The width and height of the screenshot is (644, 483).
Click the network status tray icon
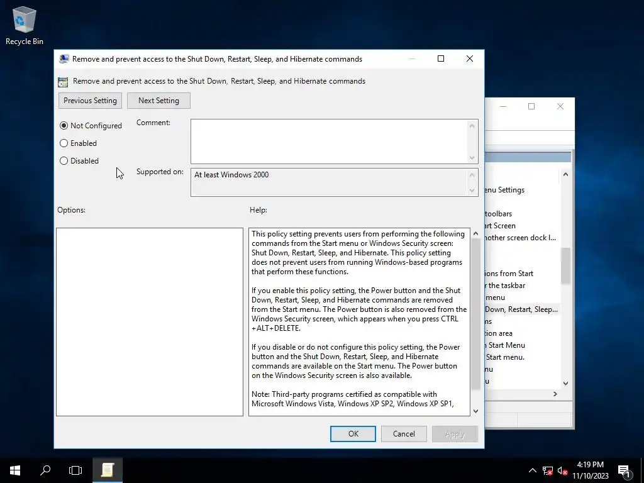pyautogui.click(x=548, y=470)
